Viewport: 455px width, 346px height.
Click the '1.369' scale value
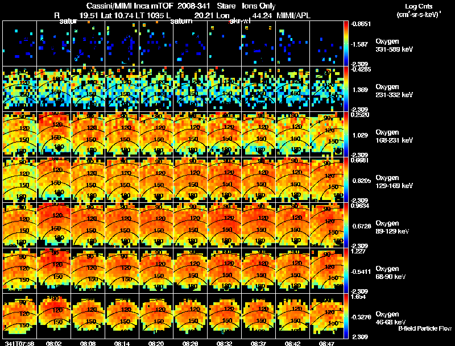click(x=360, y=90)
